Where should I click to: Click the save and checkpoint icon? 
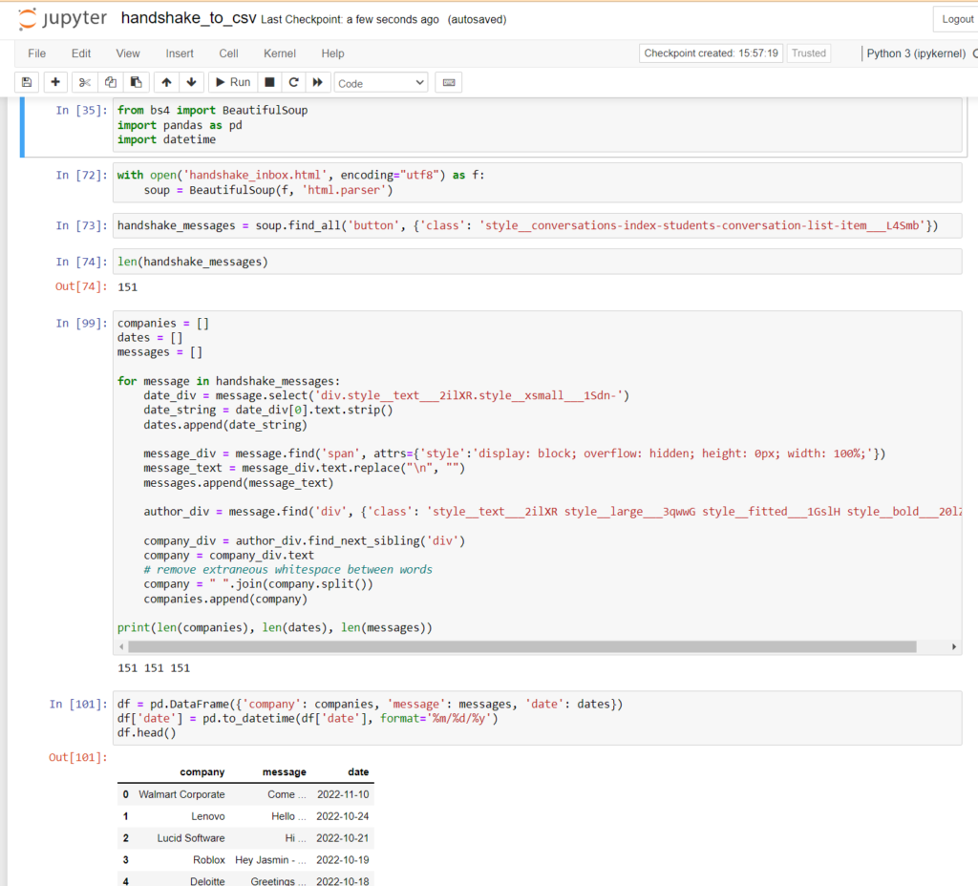click(x=27, y=83)
